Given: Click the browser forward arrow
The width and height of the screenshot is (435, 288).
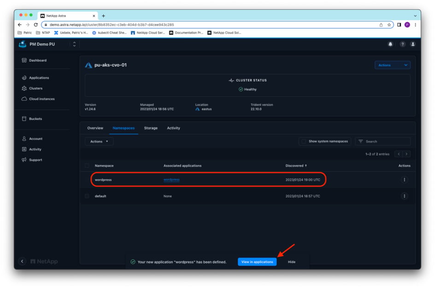Looking at the screenshot, I should (x=28, y=25).
